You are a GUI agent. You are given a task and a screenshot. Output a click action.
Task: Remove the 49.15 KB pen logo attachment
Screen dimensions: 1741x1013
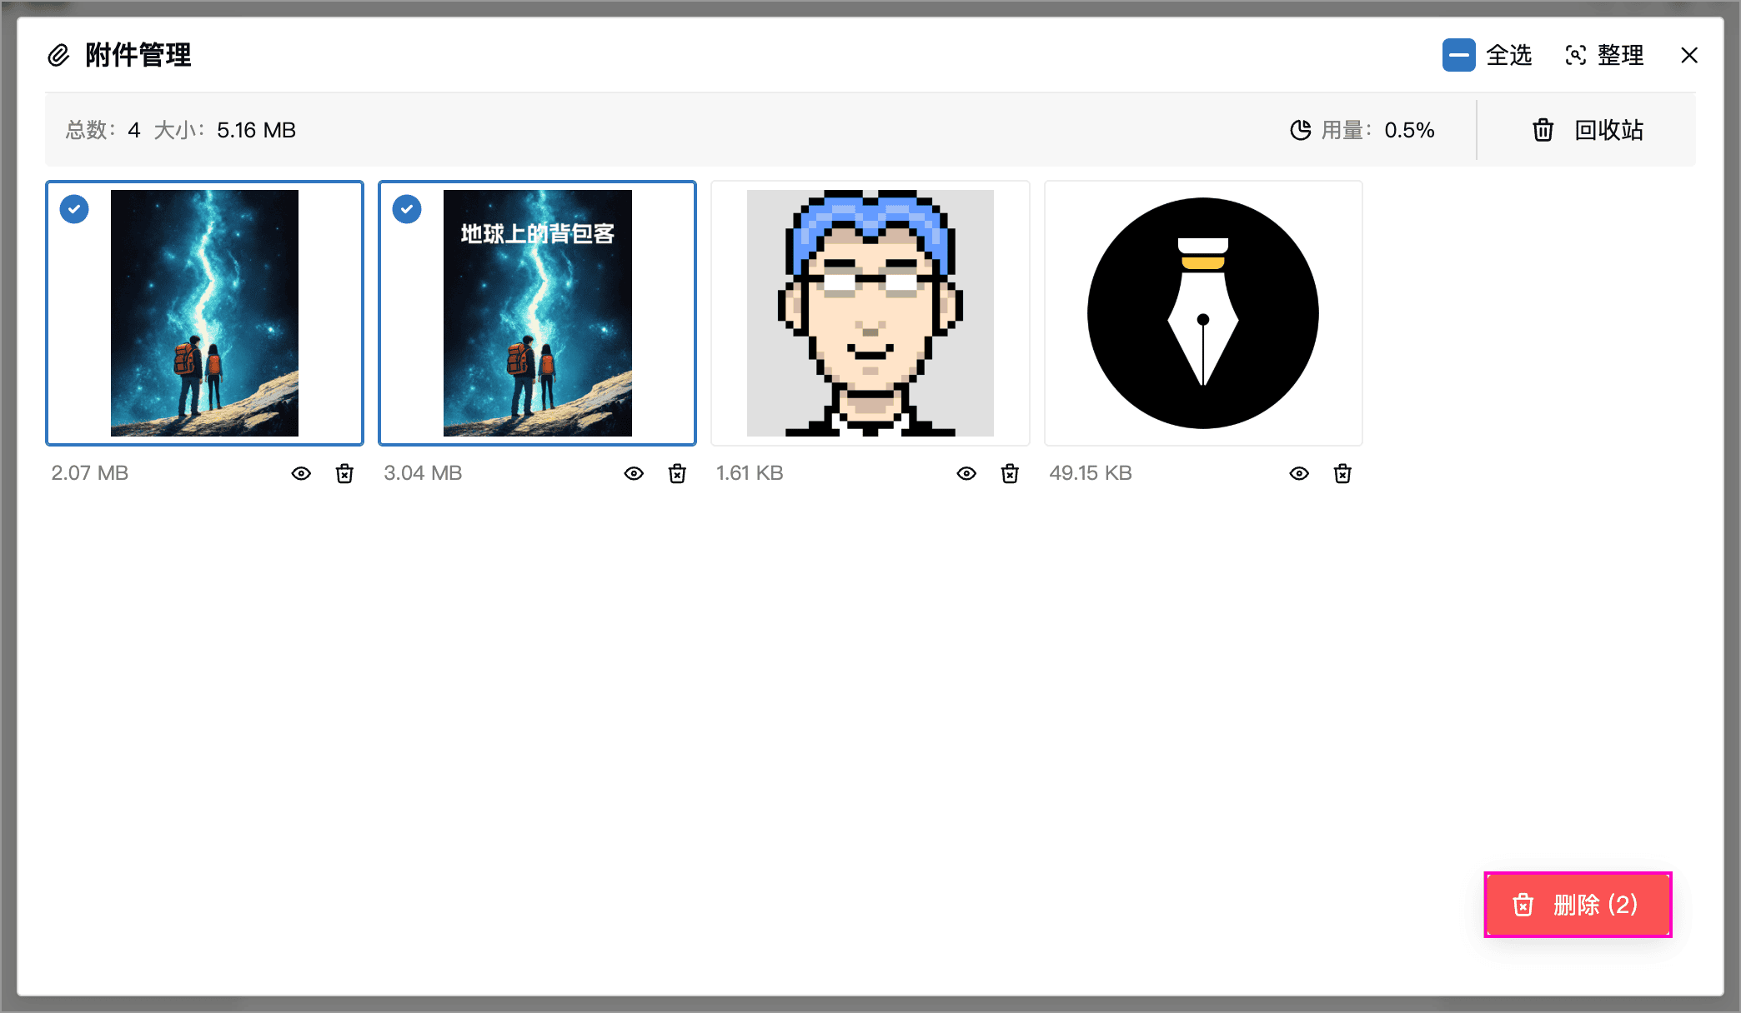pos(1342,473)
